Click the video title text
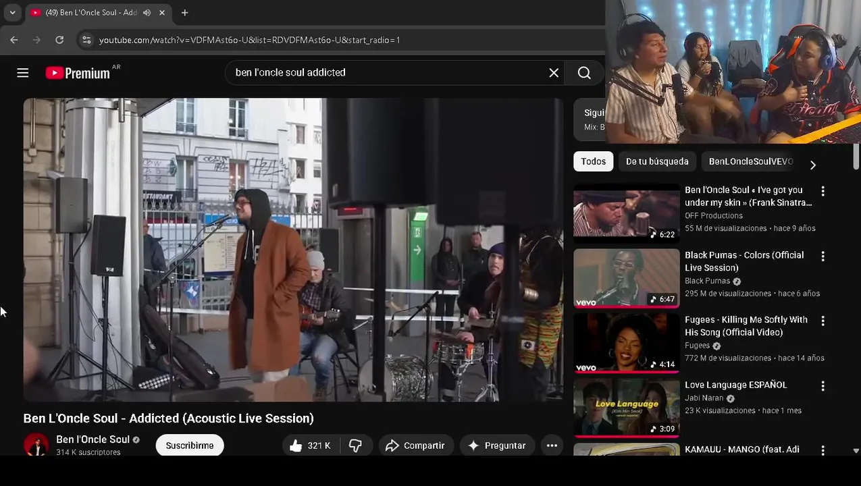Image resolution: width=861 pixels, height=486 pixels. pos(169,418)
